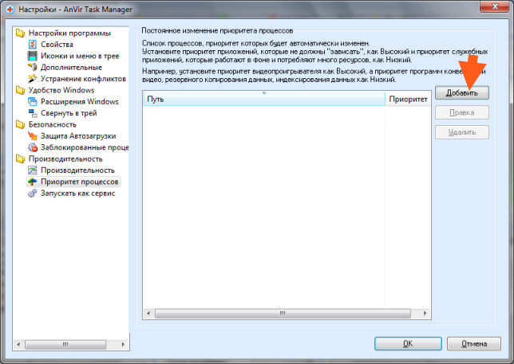Select Приоритет процессов tree item

pyautogui.click(x=79, y=182)
